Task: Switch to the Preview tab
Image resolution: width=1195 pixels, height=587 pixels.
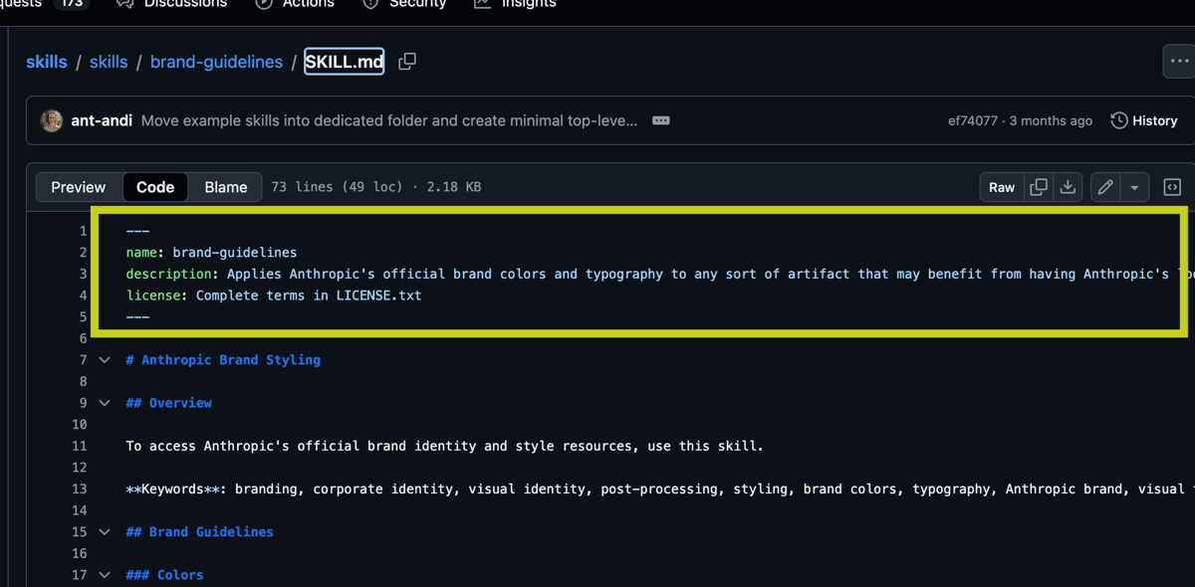Action: coord(79,187)
